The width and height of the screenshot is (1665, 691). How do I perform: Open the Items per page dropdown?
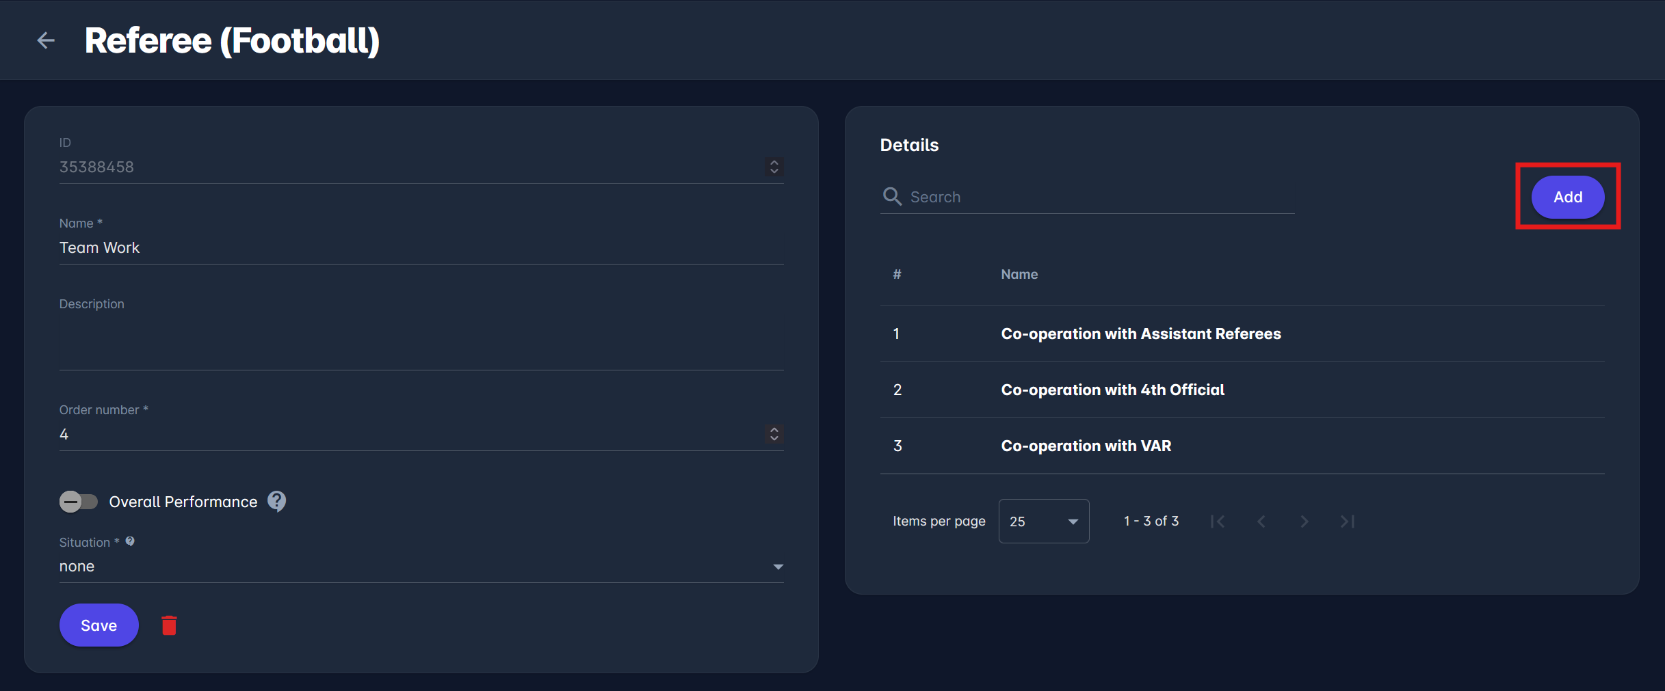coord(1043,521)
